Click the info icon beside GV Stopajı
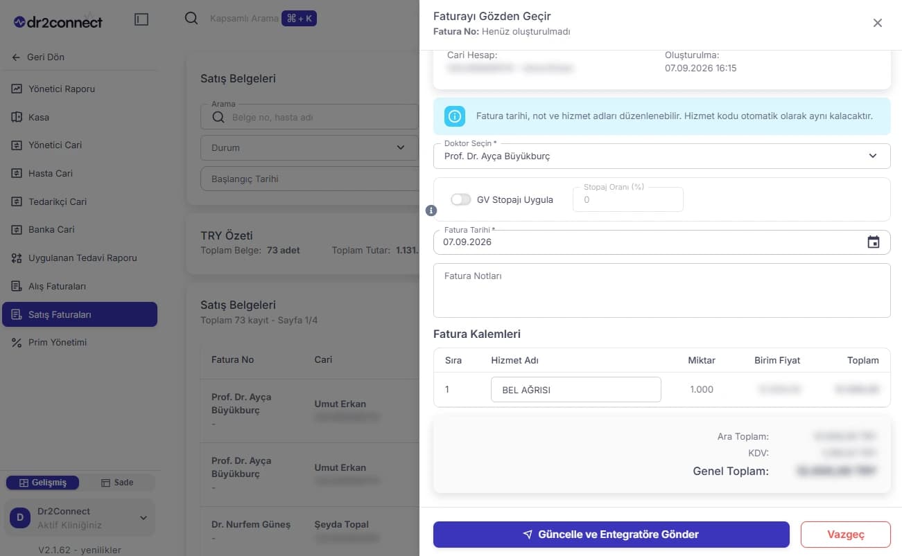902x556 pixels. coord(431,210)
